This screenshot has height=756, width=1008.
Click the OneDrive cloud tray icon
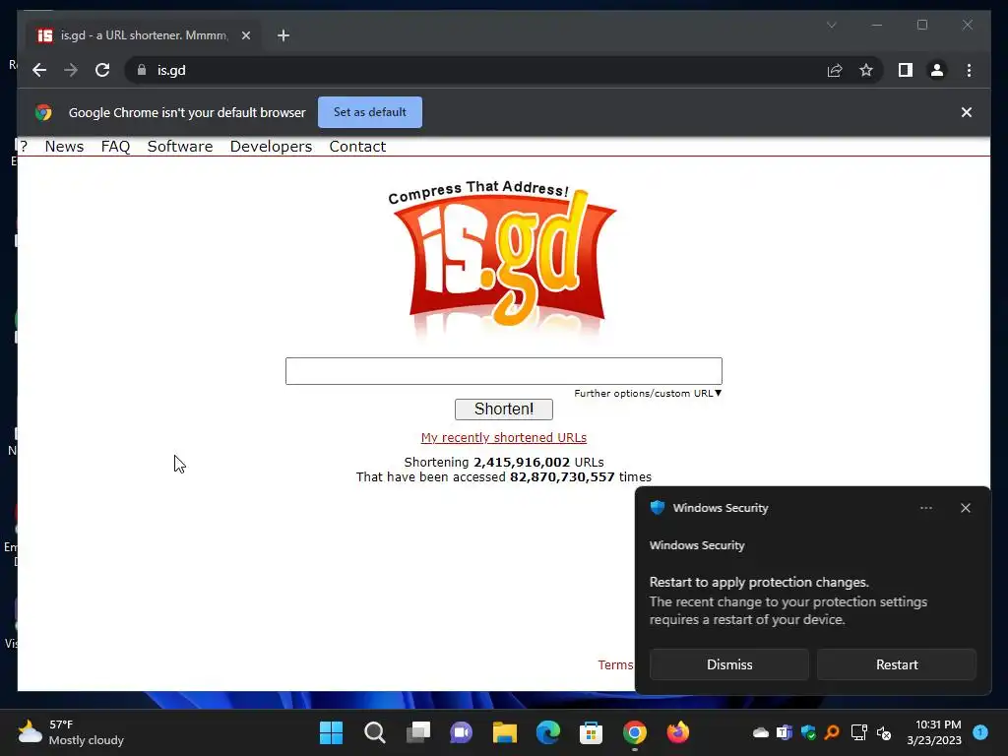(761, 732)
